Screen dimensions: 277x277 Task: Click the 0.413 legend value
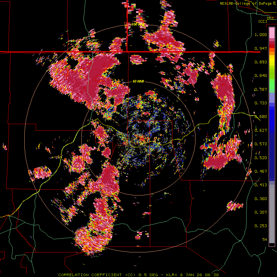coord(261,185)
